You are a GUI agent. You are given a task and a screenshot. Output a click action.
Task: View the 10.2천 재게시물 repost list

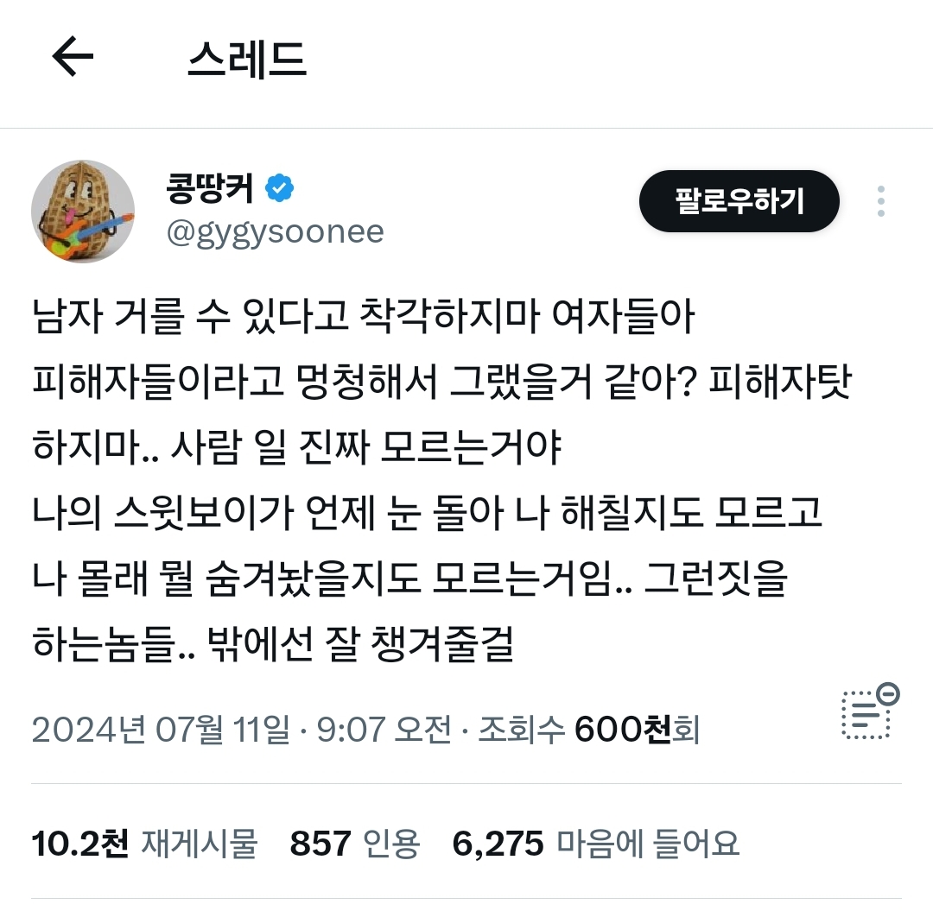[144, 844]
